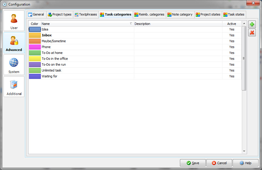The height and width of the screenshot is (170, 262).
Task: Open the Task states tab
Action: 234,14
